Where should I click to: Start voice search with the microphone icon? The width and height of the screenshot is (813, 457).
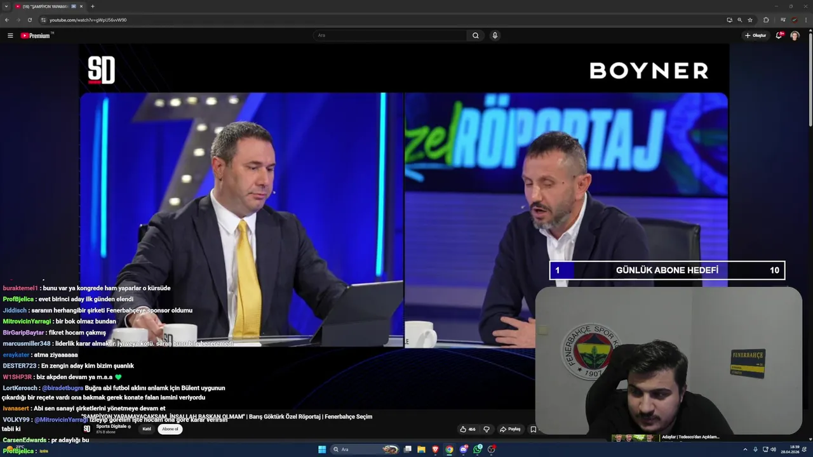[x=495, y=36]
